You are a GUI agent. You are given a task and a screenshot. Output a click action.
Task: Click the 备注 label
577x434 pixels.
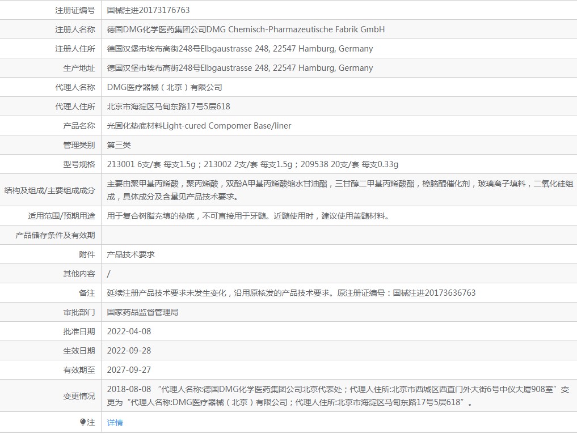point(87,293)
